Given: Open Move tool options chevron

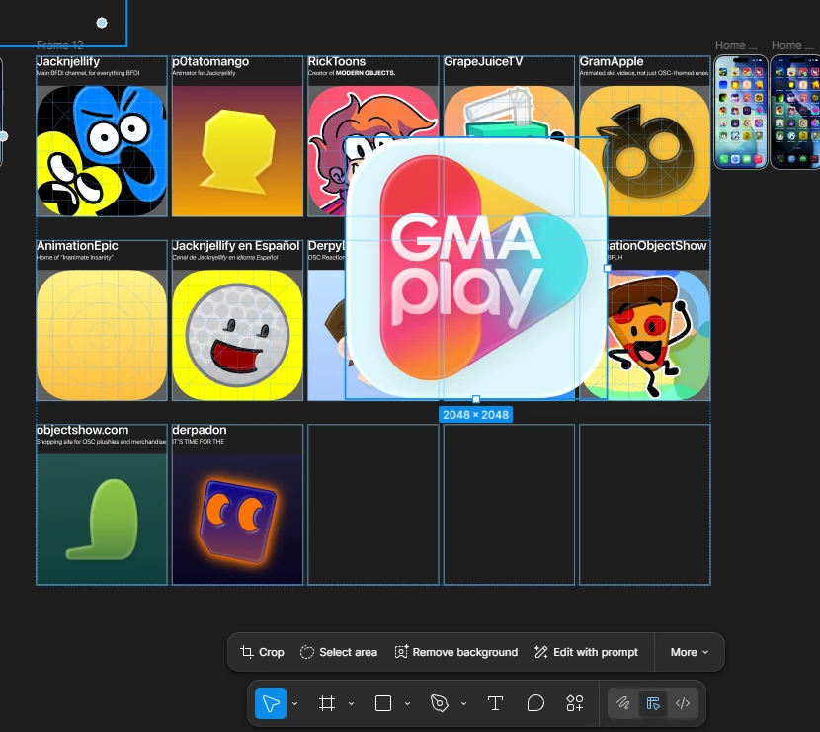Looking at the screenshot, I should click(295, 703).
